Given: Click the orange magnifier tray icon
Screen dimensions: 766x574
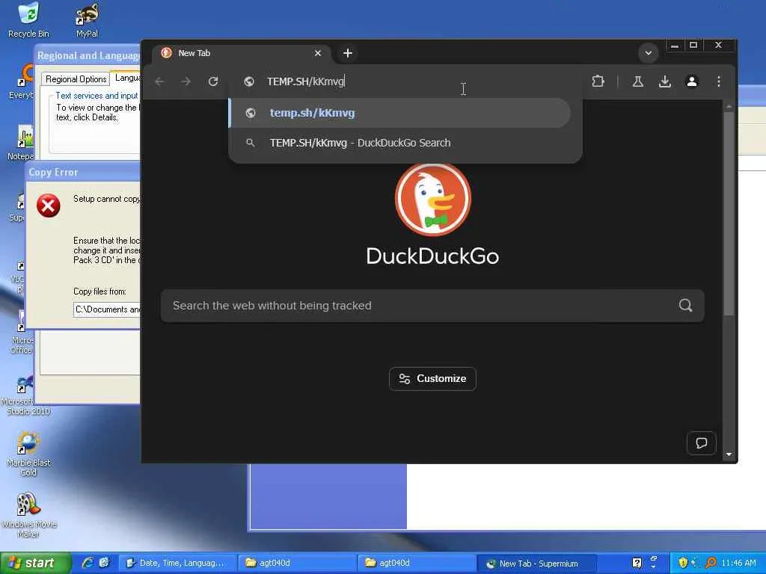Looking at the screenshot, I should (711, 563).
